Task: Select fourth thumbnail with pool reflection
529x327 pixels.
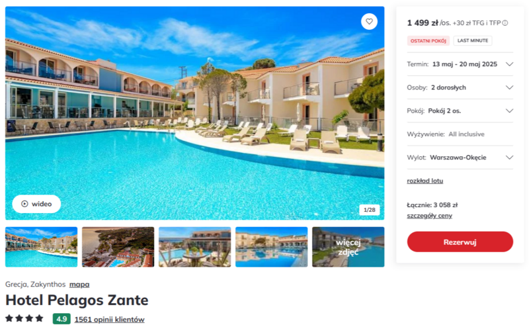Action: click(x=272, y=247)
